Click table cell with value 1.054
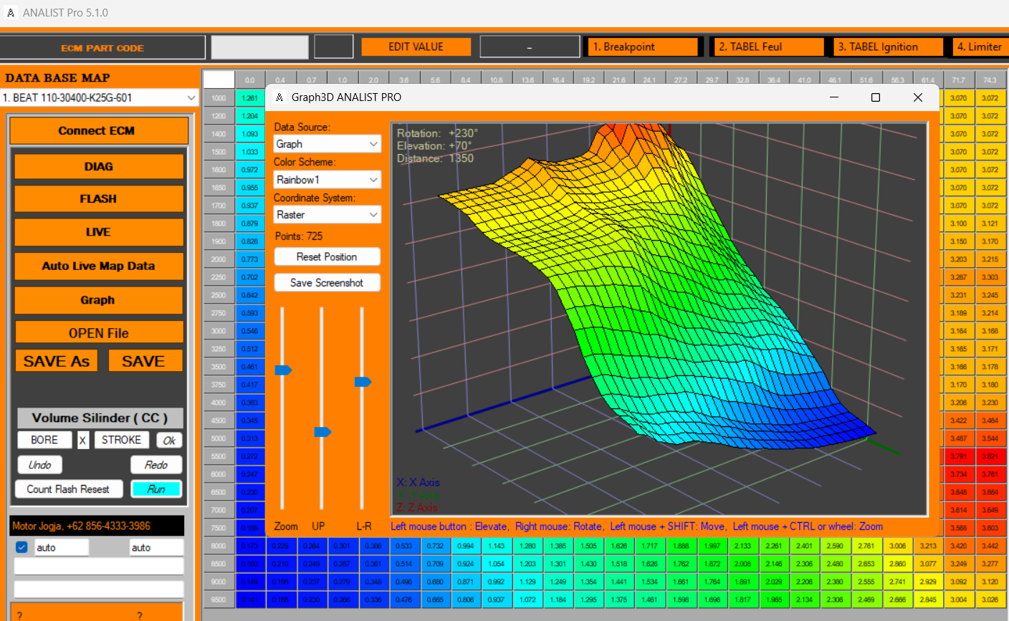Screen dimensions: 1009x621 tap(497, 564)
